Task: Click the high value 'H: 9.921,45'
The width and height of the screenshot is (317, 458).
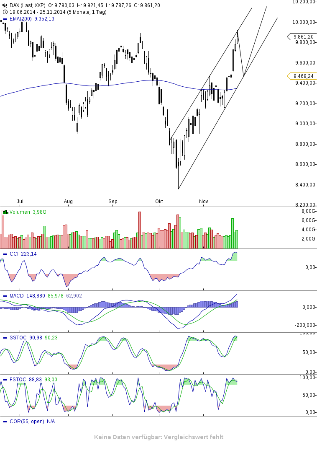Action: (90, 5)
